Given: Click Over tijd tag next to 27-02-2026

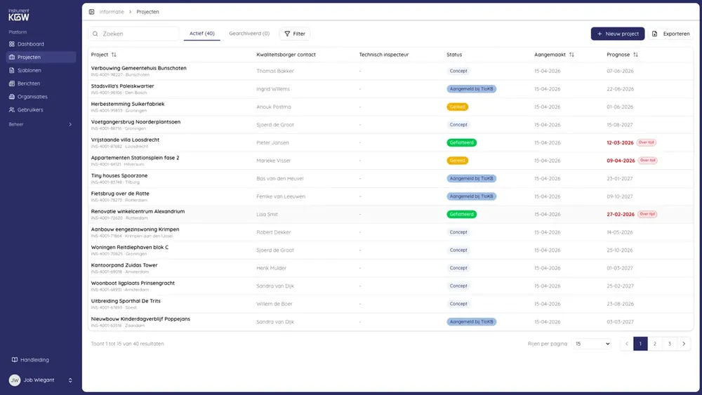Looking at the screenshot, I should coord(647,214).
